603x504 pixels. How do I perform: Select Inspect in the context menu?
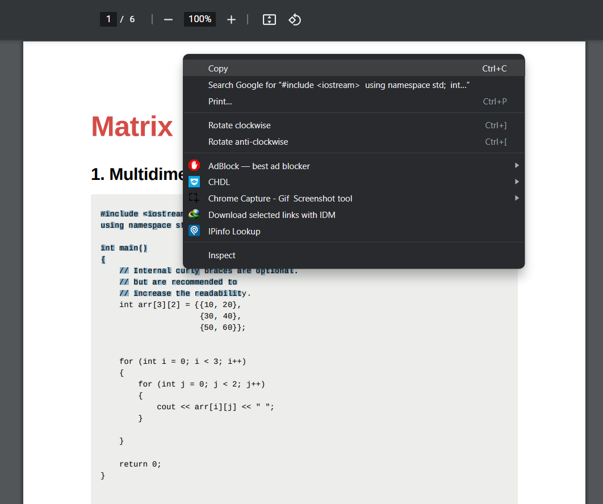click(354, 255)
